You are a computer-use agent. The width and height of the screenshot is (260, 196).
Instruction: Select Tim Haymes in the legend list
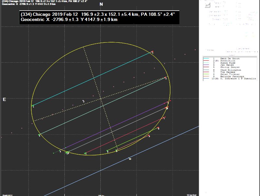[x=223, y=72]
